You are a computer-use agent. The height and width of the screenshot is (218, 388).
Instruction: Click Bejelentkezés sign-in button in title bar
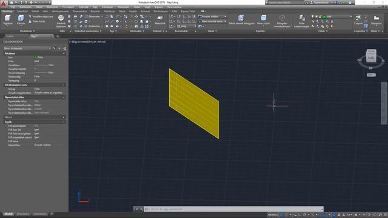(x=321, y=2)
